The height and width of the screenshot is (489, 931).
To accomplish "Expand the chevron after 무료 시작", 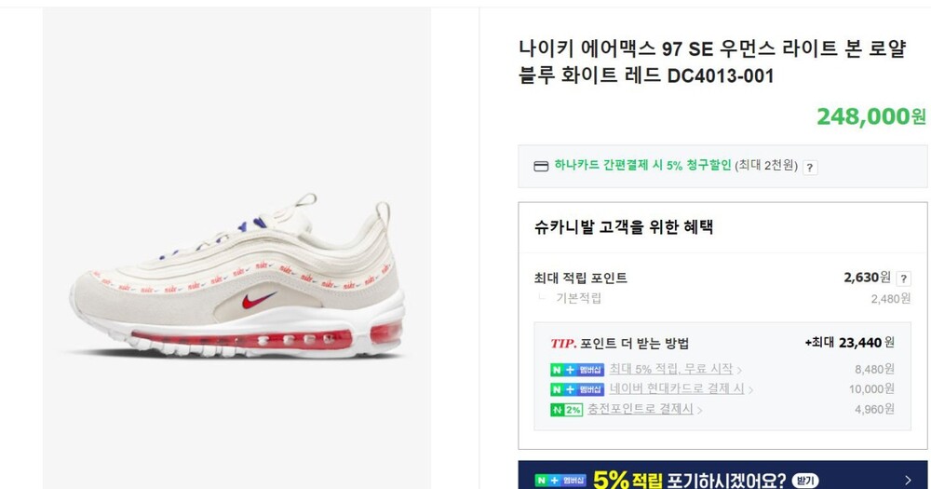I will pos(739,371).
